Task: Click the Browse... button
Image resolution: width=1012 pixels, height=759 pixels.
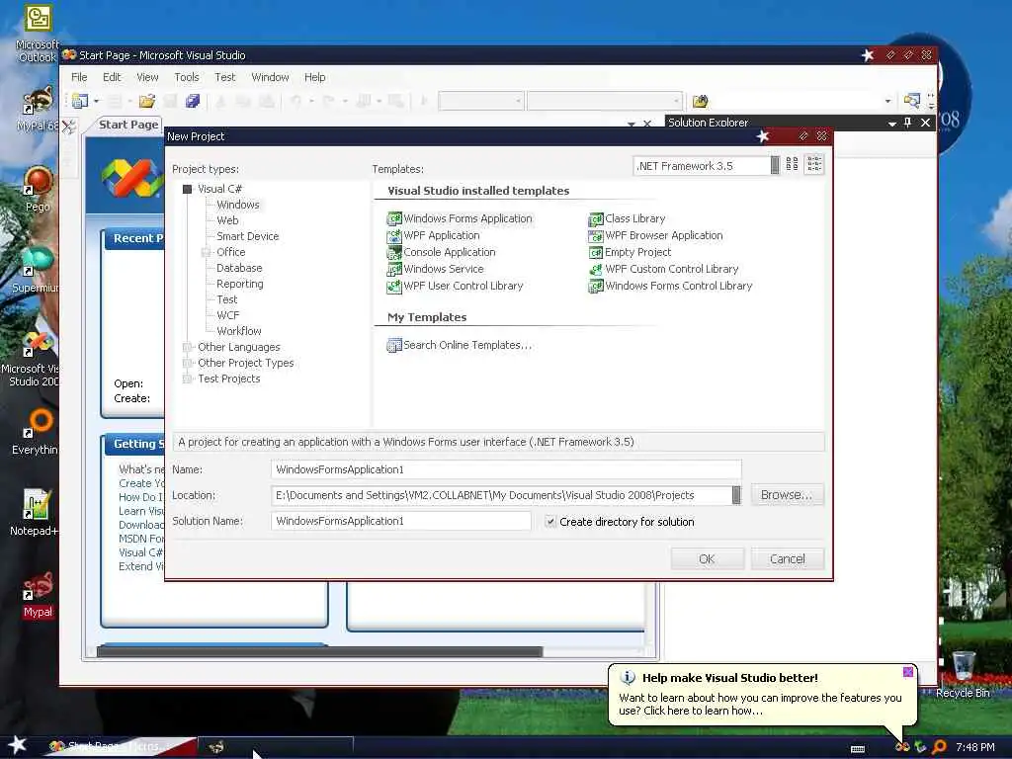Action: [x=787, y=495]
